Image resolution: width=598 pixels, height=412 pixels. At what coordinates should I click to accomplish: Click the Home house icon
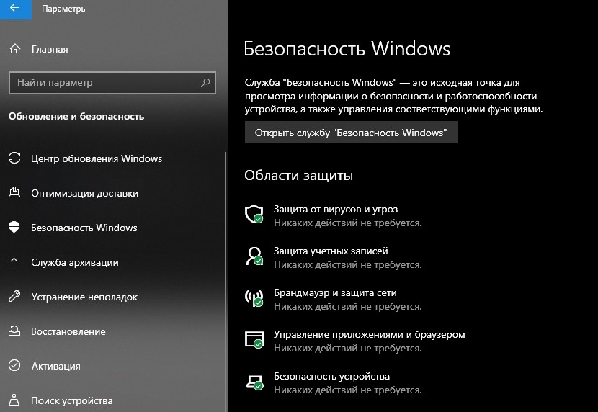[15, 49]
